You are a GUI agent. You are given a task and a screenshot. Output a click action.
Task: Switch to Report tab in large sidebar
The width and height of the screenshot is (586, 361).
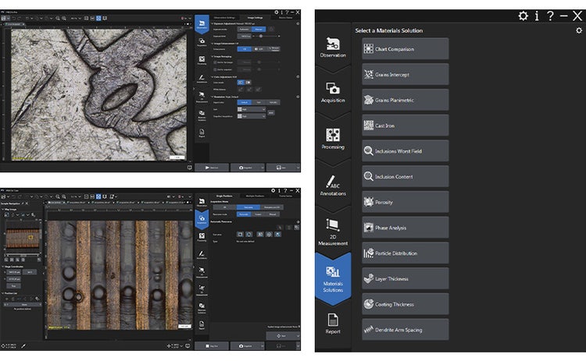point(333,324)
